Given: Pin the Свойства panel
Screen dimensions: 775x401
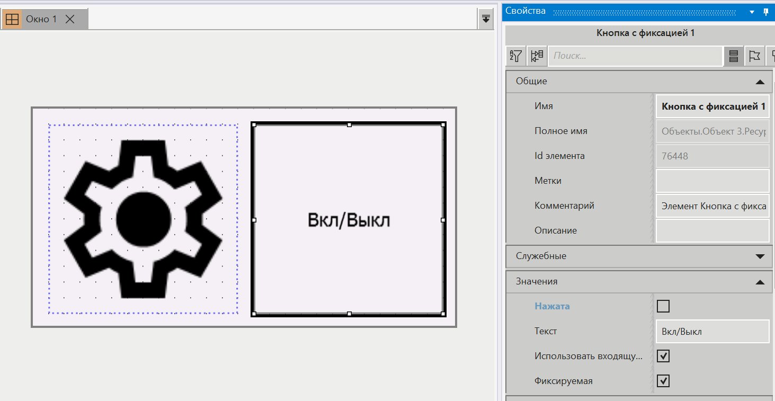Looking at the screenshot, I should [765, 12].
